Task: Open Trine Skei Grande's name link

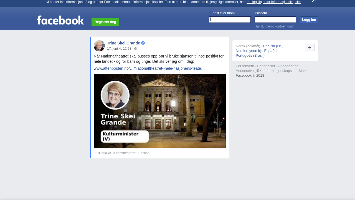Action: pos(123,43)
